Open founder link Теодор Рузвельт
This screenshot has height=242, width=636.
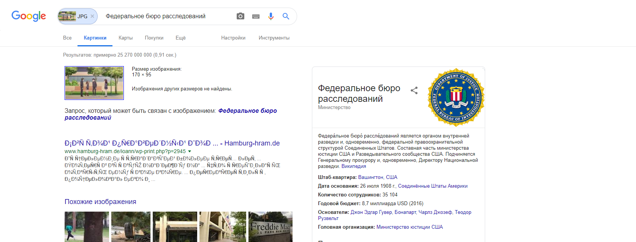pyautogui.click(x=394, y=215)
